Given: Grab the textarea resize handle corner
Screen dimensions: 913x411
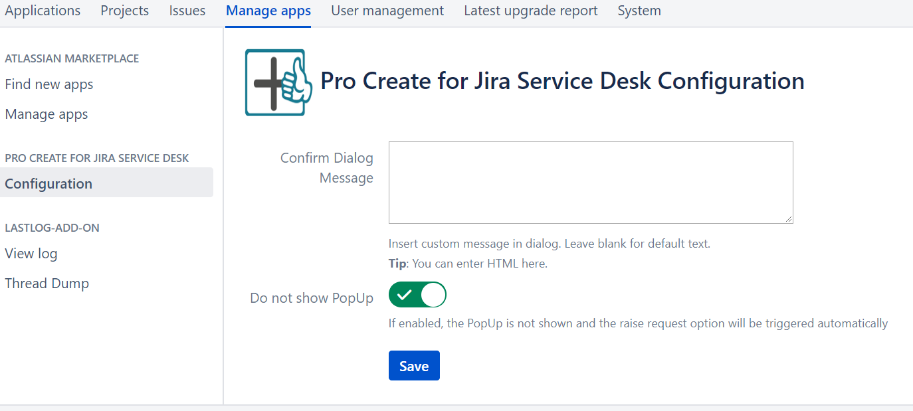Looking at the screenshot, I should (788, 218).
